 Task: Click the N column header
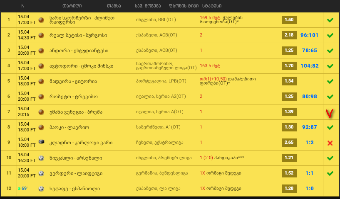coord(23,6)
